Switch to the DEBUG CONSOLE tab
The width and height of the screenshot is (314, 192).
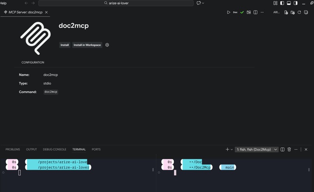tap(55, 149)
